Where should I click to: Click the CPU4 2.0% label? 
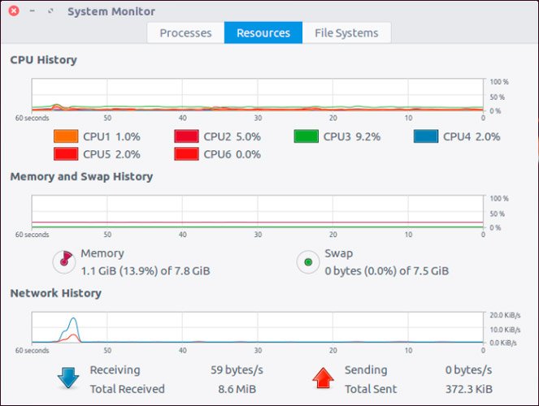pos(472,136)
